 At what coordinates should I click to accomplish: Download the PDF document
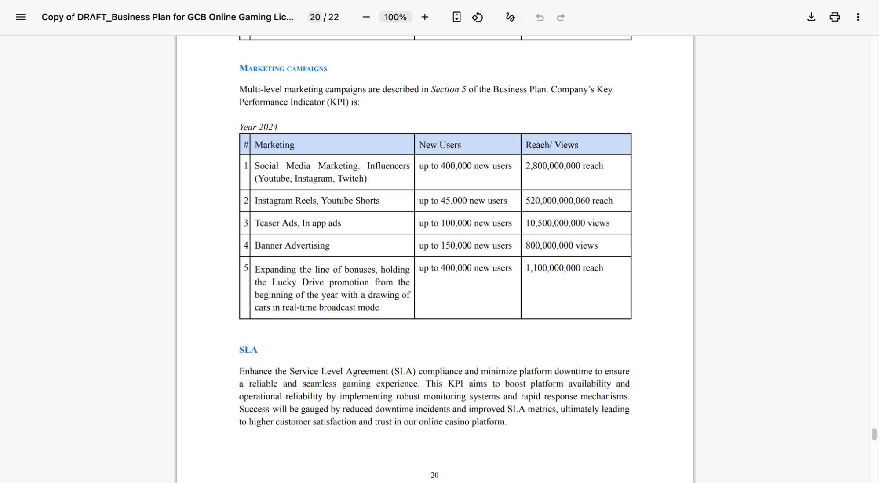[811, 17]
